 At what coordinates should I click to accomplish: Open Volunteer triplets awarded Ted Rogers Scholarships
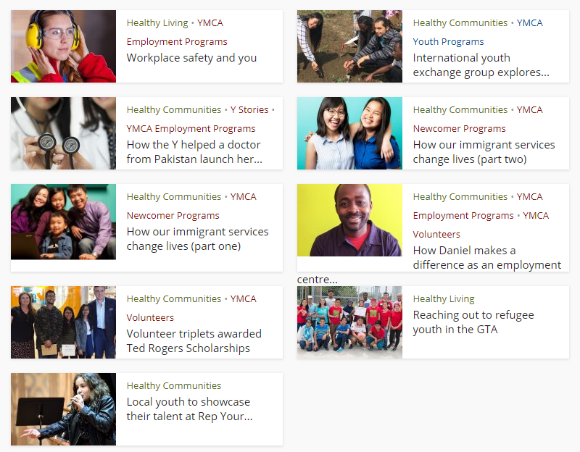tap(194, 340)
